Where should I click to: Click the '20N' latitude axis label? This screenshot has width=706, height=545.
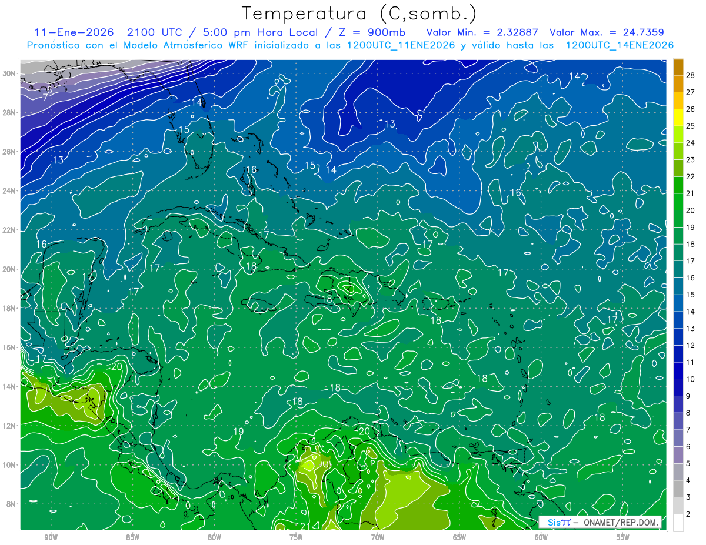(x=10, y=269)
